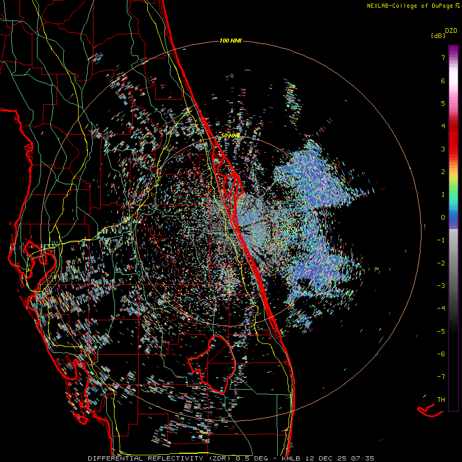This screenshot has width=462, height=462.
Task: Click the red Lake Okeechobee outline
Action: (212, 364)
